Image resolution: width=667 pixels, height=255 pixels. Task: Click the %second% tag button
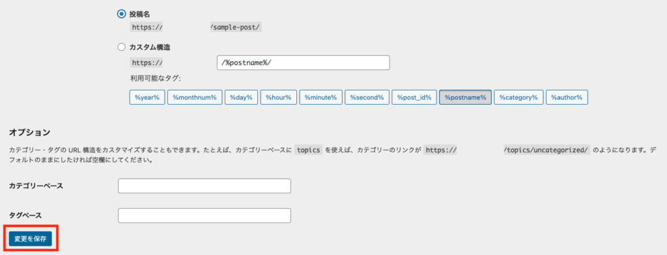[x=367, y=98]
